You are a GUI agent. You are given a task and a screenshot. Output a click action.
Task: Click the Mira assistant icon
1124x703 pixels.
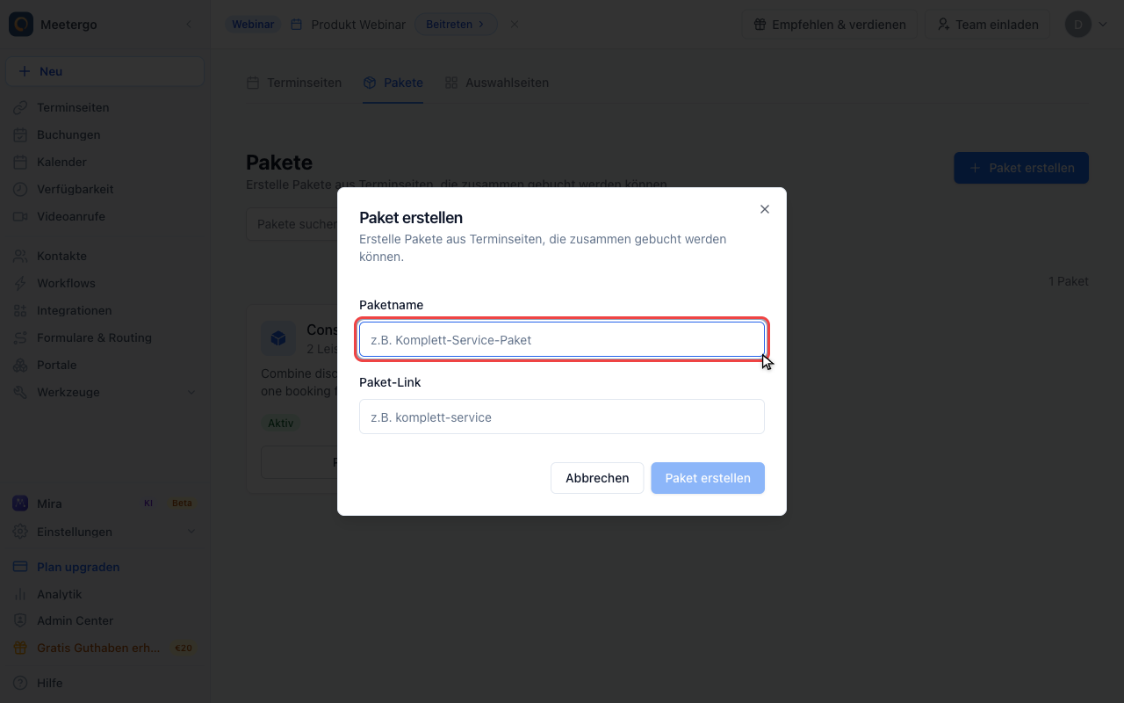pos(20,504)
